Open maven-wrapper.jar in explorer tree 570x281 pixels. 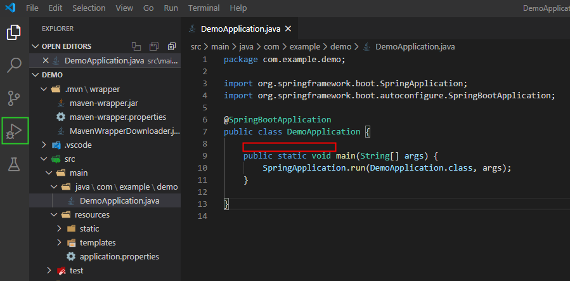coord(105,103)
